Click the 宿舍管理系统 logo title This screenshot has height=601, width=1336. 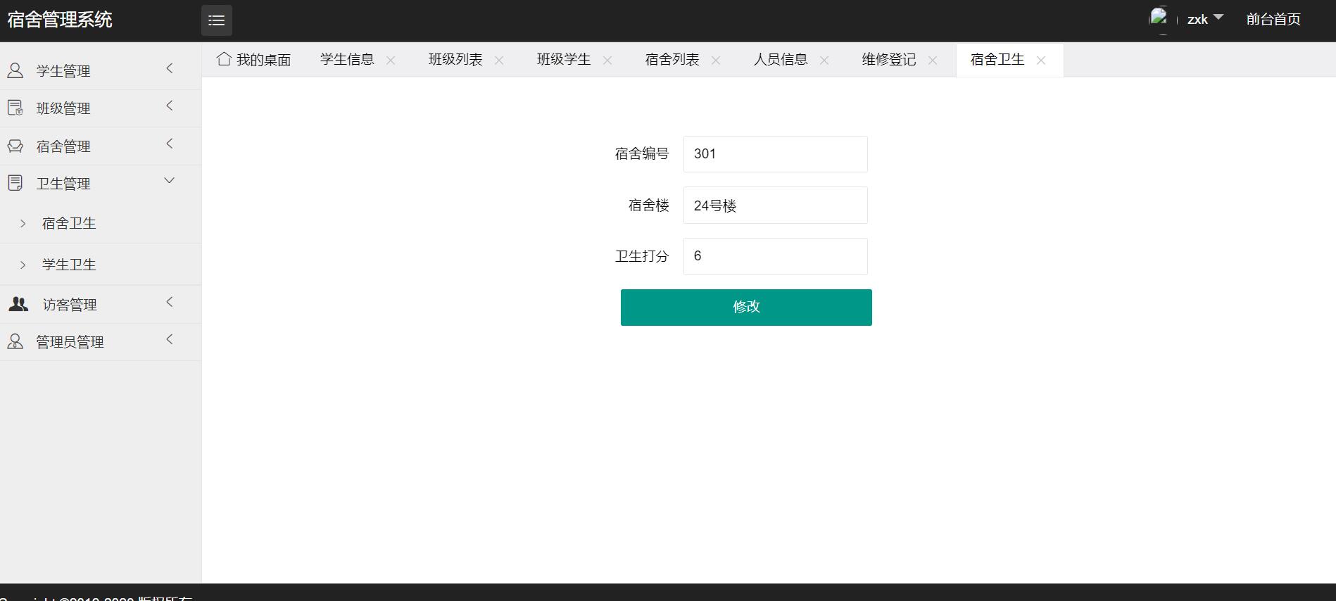(x=60, y=20)
